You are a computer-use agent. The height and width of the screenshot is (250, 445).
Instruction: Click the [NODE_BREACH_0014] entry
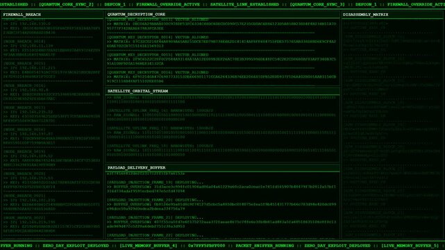click(x=24, y=42)
